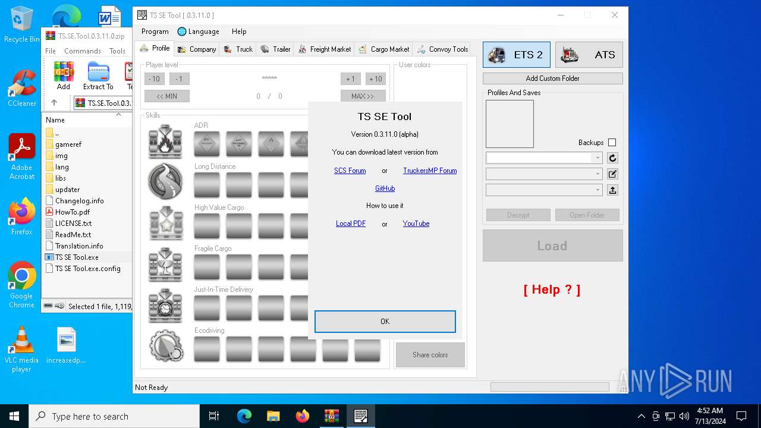
Task: Open Firefox from taskbar
Action: [x=303, y=416]
